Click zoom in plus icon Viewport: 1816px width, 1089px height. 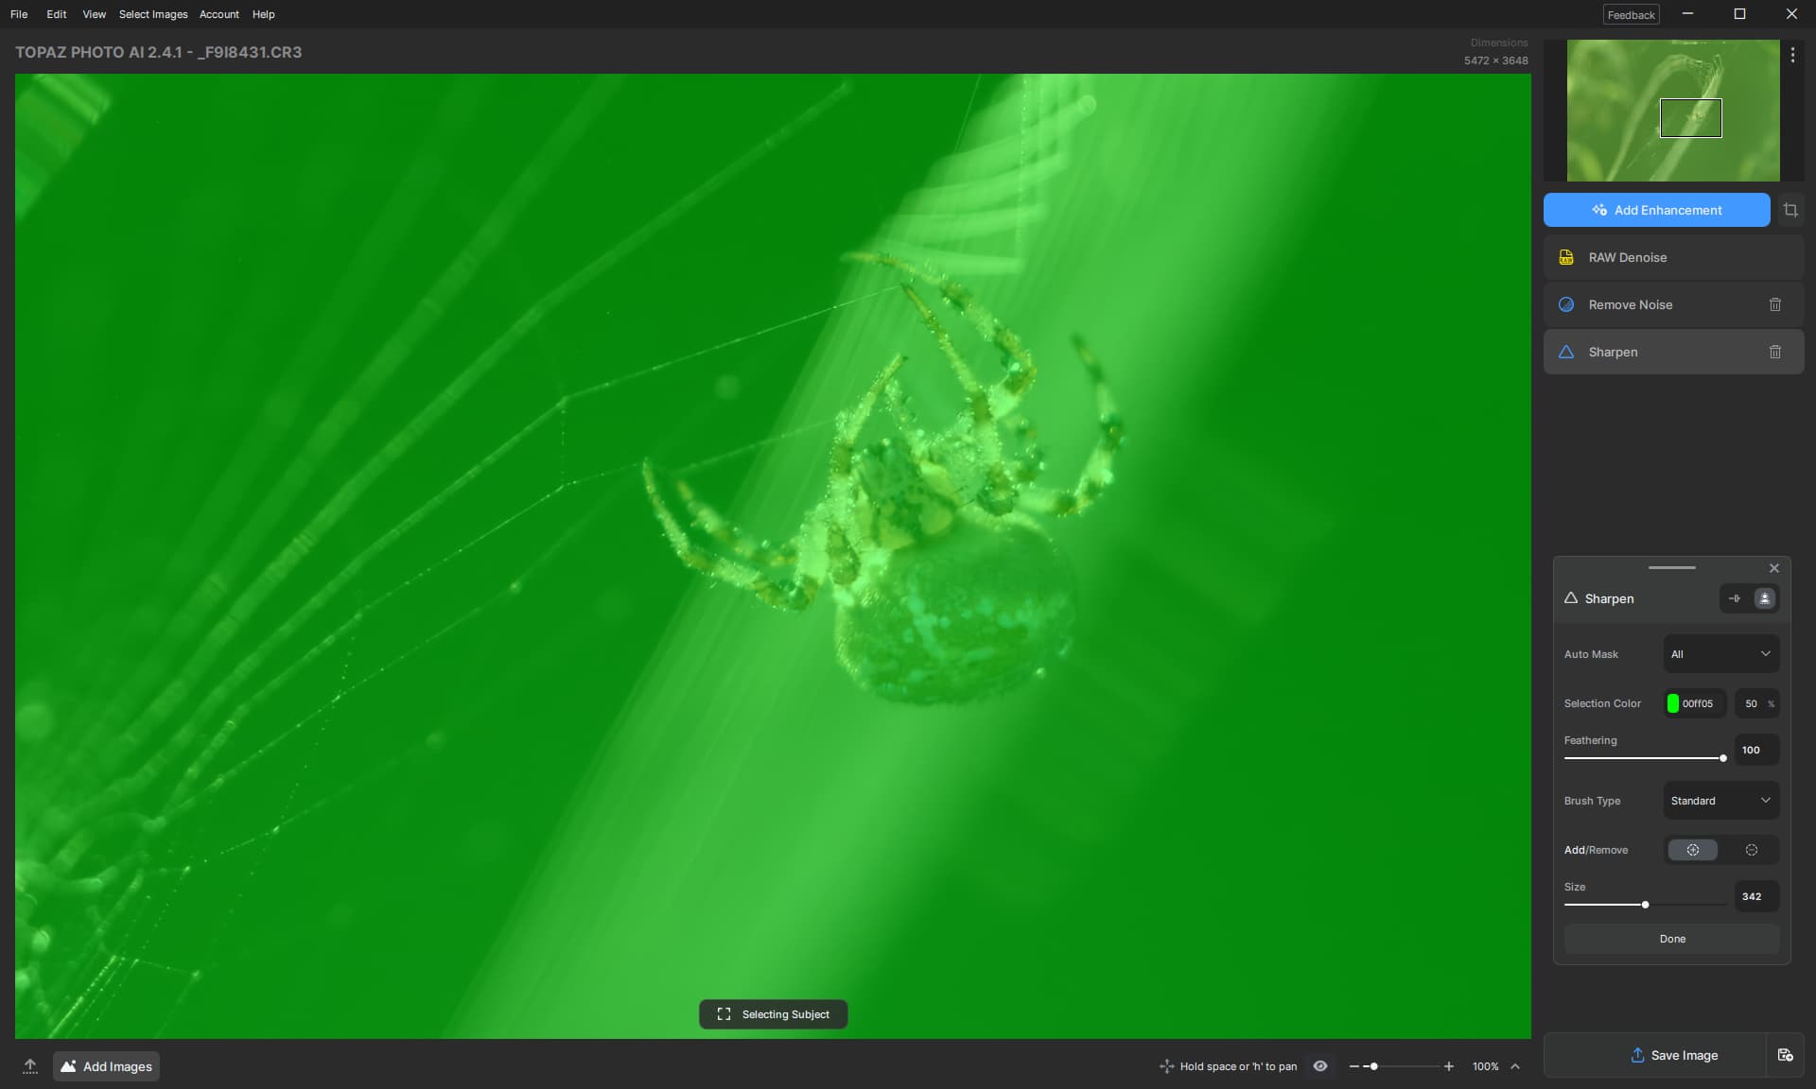1448,1066
